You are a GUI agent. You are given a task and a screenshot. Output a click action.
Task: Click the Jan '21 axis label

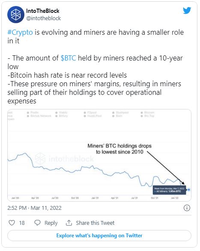click(x=95, y=198)
